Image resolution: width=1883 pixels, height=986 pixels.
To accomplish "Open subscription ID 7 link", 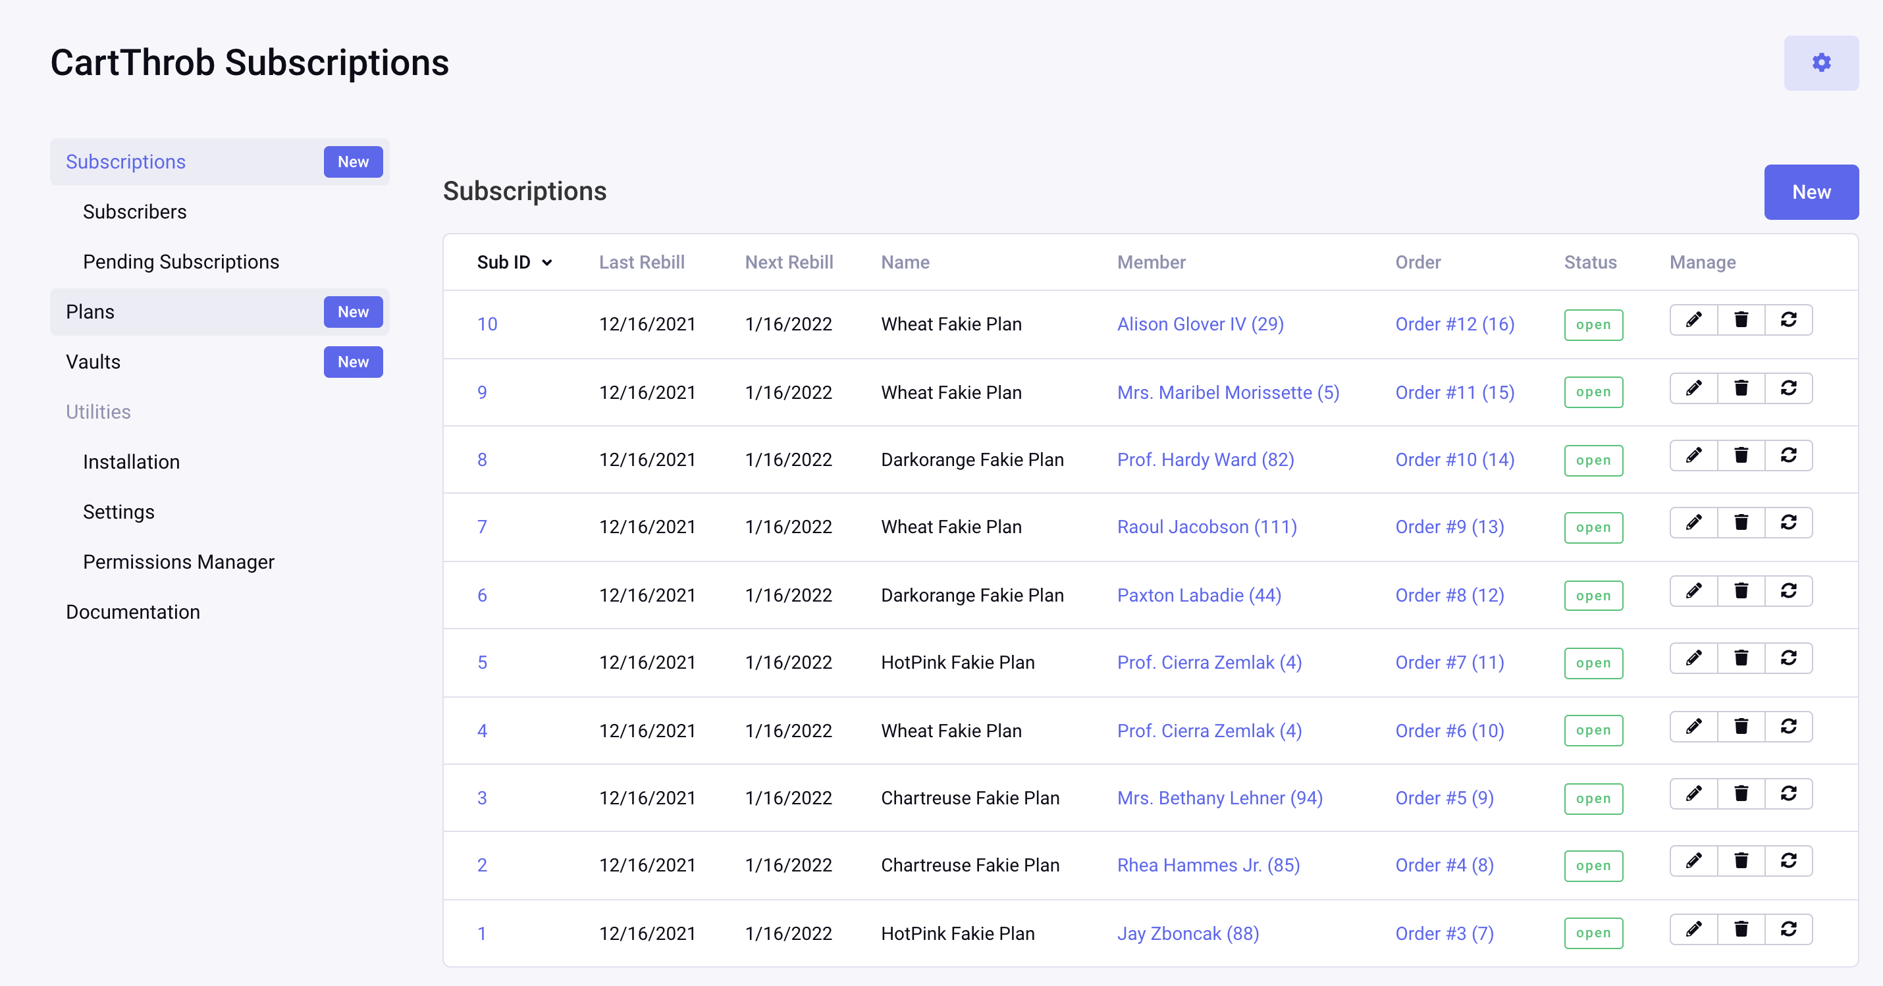I will [482, 527].
